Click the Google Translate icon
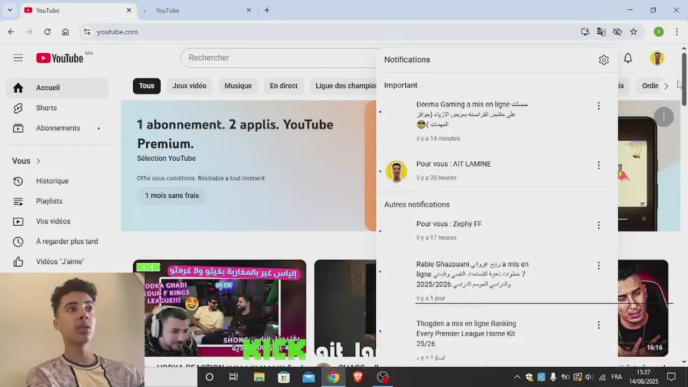688x387 pixels. pyautogui.click(x=601, y=32)
